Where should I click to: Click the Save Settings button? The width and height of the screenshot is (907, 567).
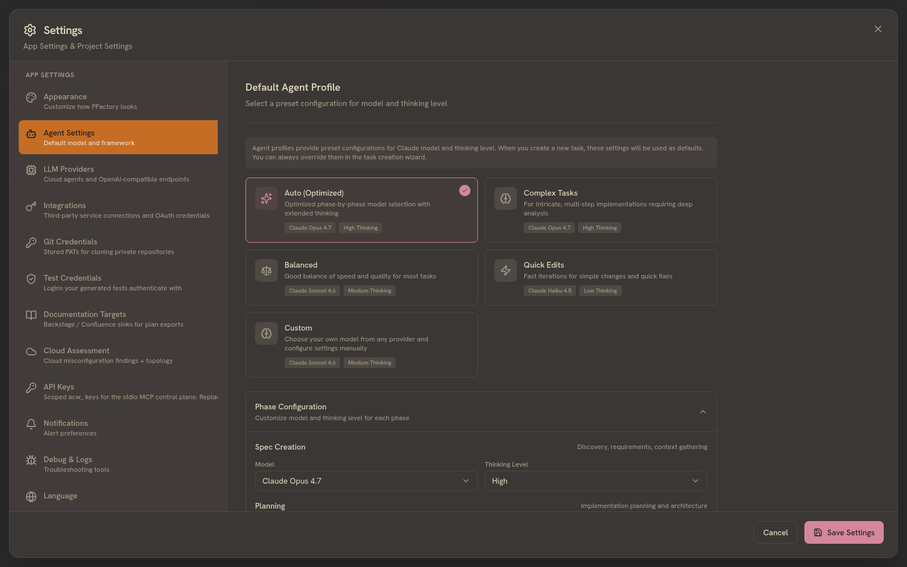pos(844,532)
